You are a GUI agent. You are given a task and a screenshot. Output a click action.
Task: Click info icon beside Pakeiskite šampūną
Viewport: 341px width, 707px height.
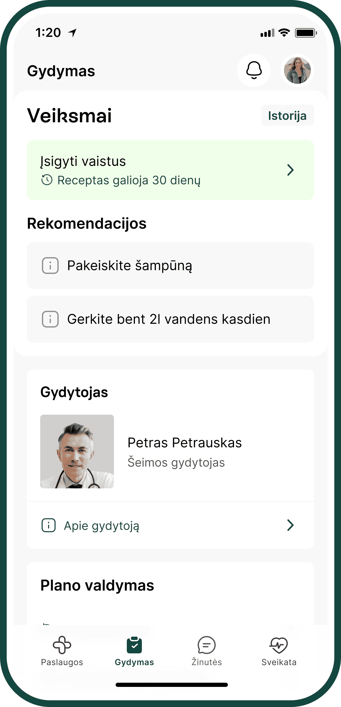[x=50, y=265]
